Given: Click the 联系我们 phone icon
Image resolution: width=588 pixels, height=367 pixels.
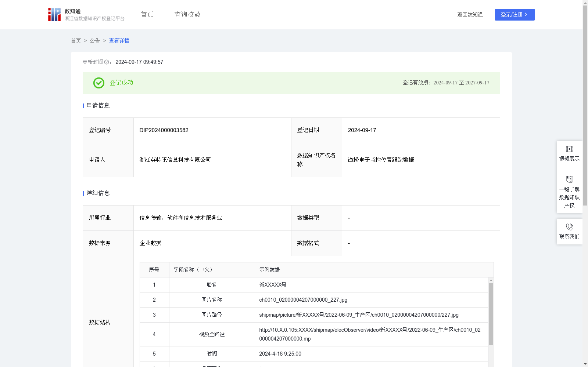Looking at the screenshot, I should click(x=569, y=227).
